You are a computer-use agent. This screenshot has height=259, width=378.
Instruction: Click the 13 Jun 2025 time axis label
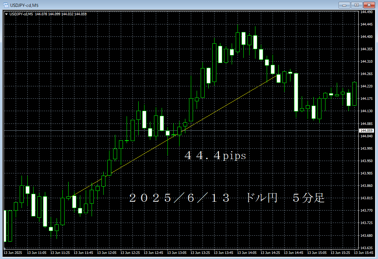pos(14,252)
